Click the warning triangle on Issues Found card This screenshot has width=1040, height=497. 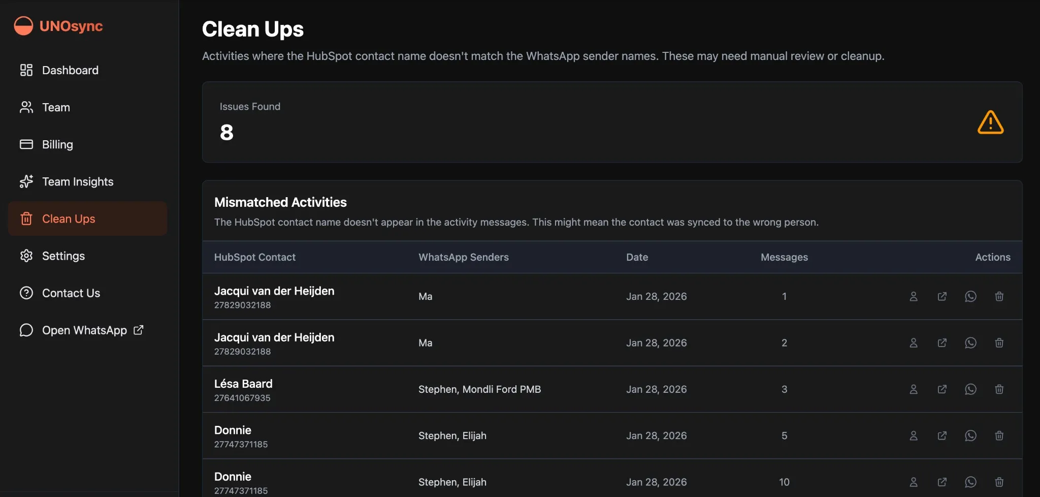pyautogui.click(x=990, y=121)
